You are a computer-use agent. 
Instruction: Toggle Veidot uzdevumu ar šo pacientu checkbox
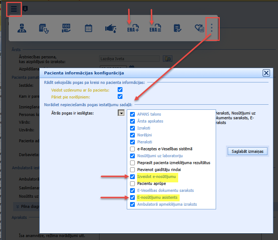[120, 90]
